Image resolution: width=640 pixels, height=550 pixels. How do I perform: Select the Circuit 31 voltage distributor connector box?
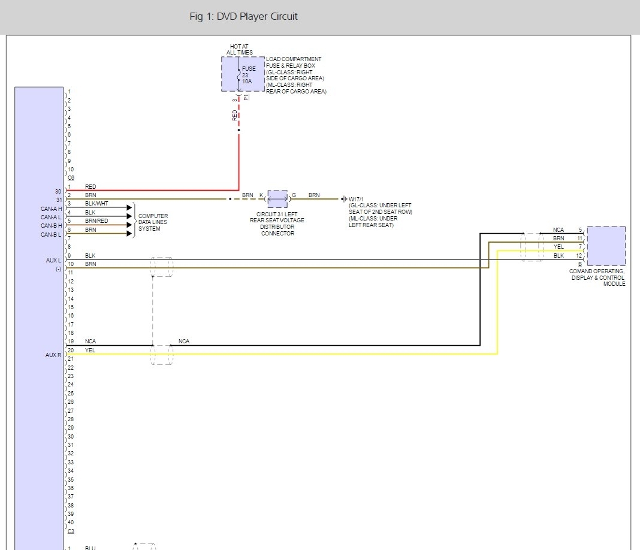277,199
